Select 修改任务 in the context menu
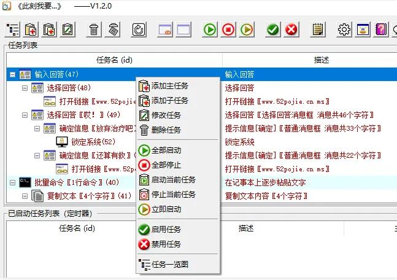 [166, 115]
